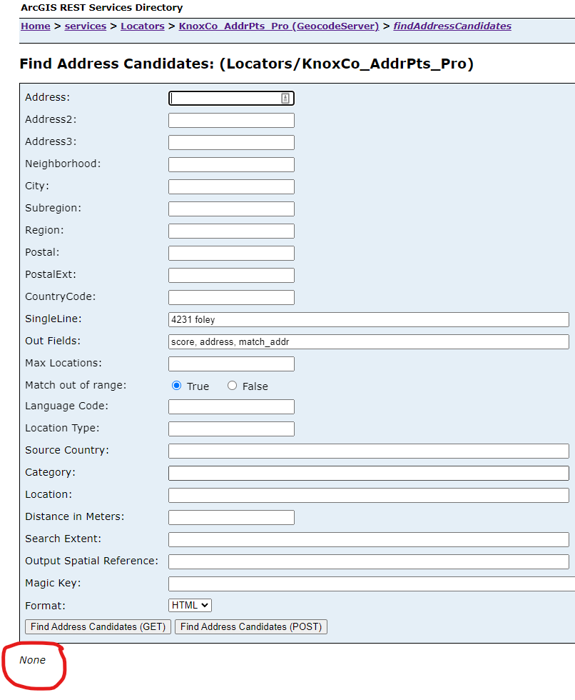This screenshot has height=700, width=575.
Task: Focus the Max Locations field
Action: (x=231, y=364)
